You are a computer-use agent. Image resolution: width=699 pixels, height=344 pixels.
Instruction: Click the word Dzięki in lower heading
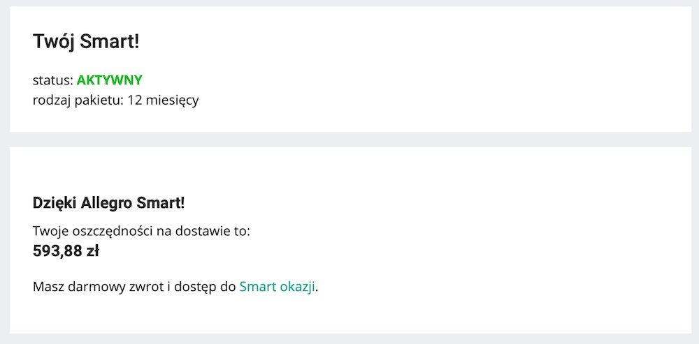[x=55, y=204]
